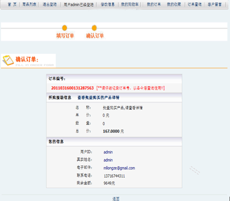
Task: Click the 返回 link at page bottom
Action: click(x=116, y=199)
